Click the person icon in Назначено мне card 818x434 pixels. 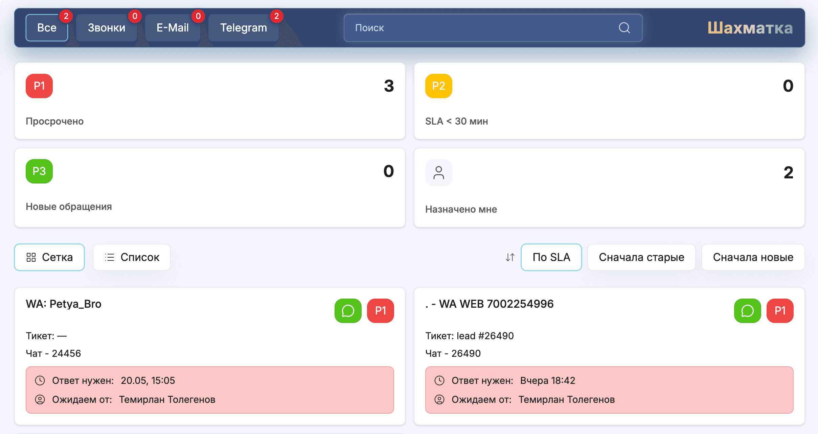point(438,173)
